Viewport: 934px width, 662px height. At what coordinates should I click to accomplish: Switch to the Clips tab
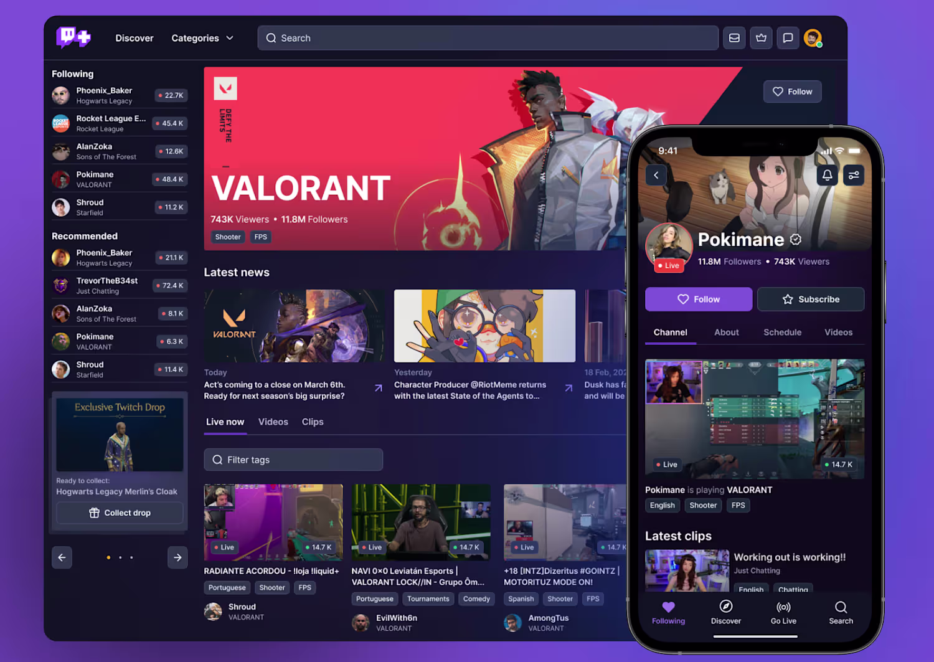point(313,422)
